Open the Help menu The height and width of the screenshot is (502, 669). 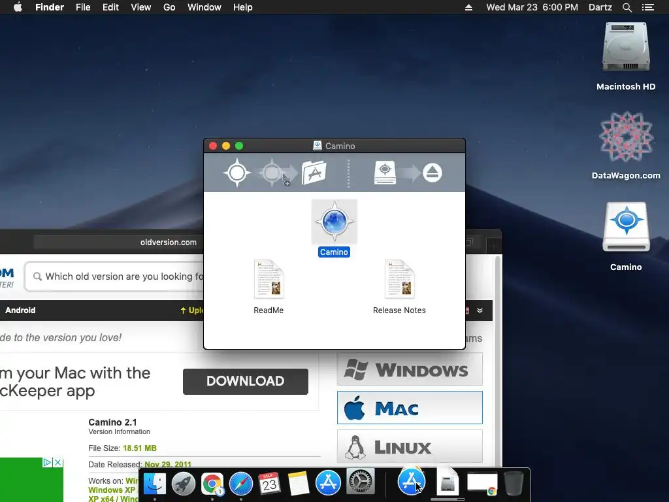pos(243,7)
